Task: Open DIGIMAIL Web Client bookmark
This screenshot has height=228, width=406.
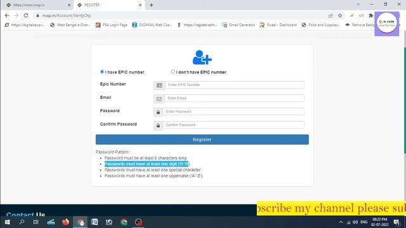Action: pos(152,25)
